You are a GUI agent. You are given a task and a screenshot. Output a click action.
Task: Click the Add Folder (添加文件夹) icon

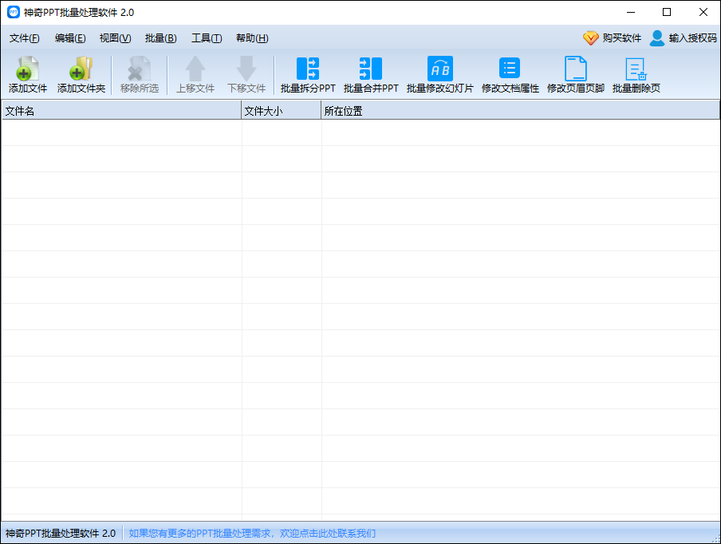pos(81,68)
